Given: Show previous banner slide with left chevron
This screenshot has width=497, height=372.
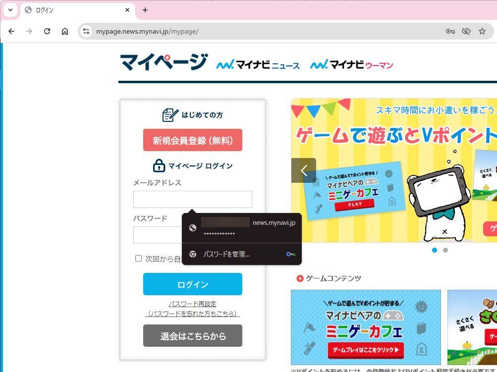Looking at the screenshot, I should tap(304, 170).
